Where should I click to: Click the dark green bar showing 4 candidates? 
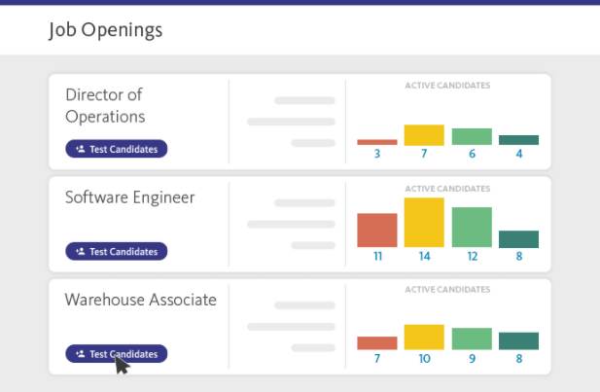pyautogui.click(x=518, y=140)
